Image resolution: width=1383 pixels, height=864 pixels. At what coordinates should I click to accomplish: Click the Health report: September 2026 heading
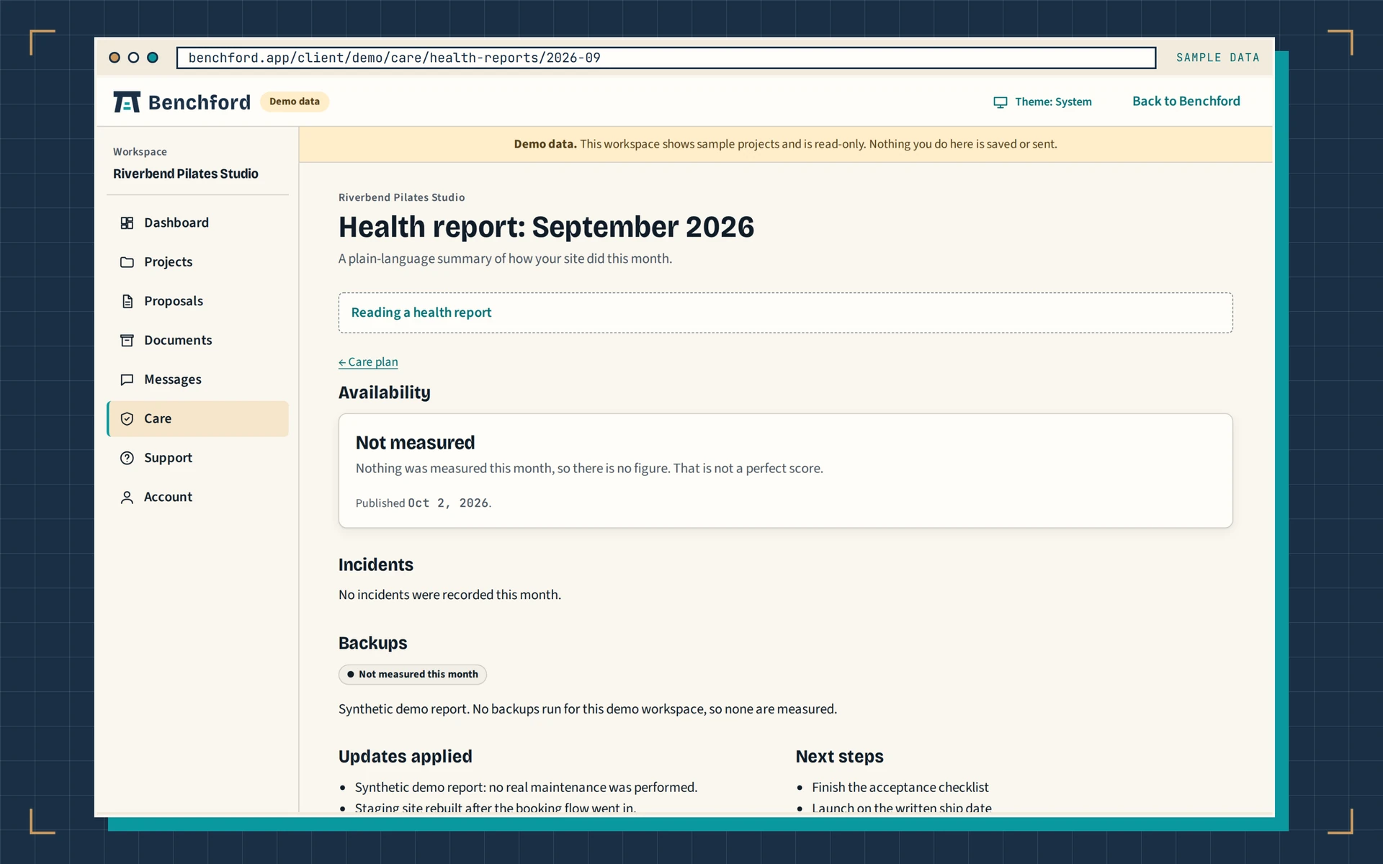(x=546, y=227)
